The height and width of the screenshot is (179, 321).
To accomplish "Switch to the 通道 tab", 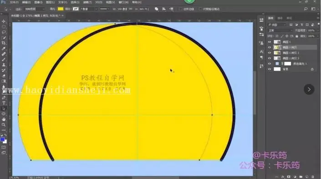I will (280, 18).
